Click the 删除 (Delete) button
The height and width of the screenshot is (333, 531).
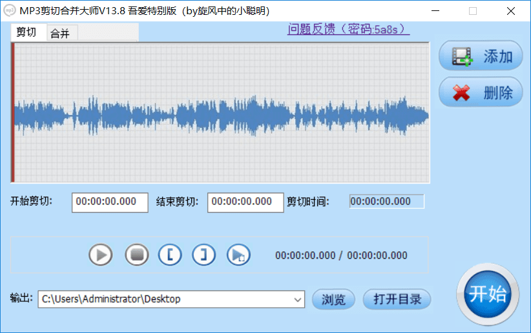tap(481, 92)
